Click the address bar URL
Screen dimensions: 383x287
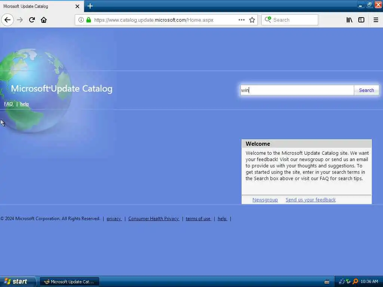[154, 20]
